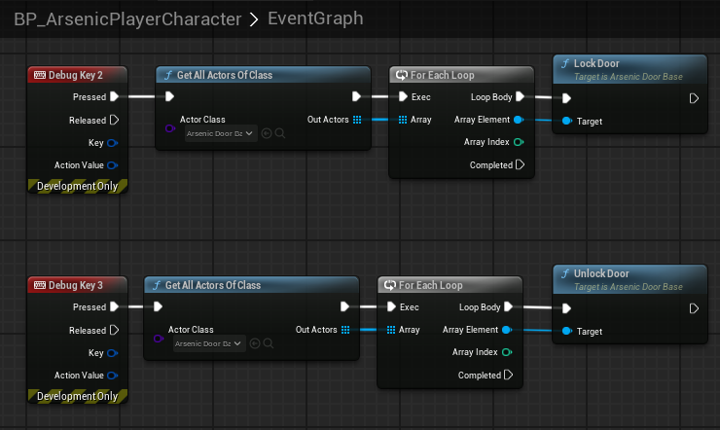Select the upper For Each Loop node title
Image resolution: width=720 pixels, height=430 pixels.
(x=442, y=75)
